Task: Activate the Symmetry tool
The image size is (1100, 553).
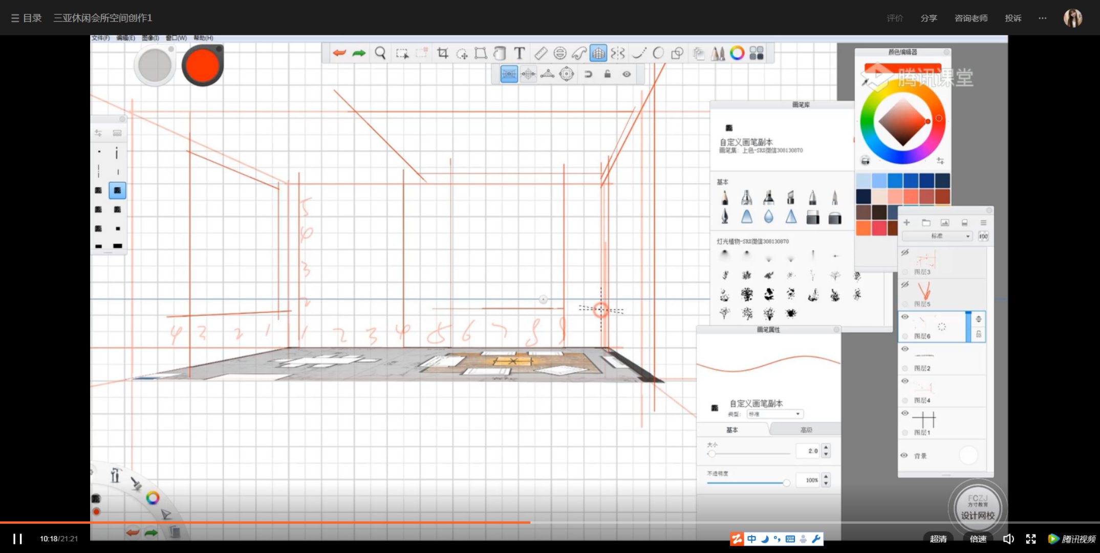Action: 618,53
